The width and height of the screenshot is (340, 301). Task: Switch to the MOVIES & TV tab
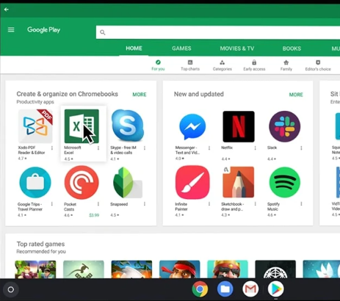pyautogui.click(x=237, y=48)
